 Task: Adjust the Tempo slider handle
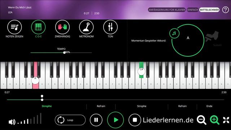[x=64, y=53]
